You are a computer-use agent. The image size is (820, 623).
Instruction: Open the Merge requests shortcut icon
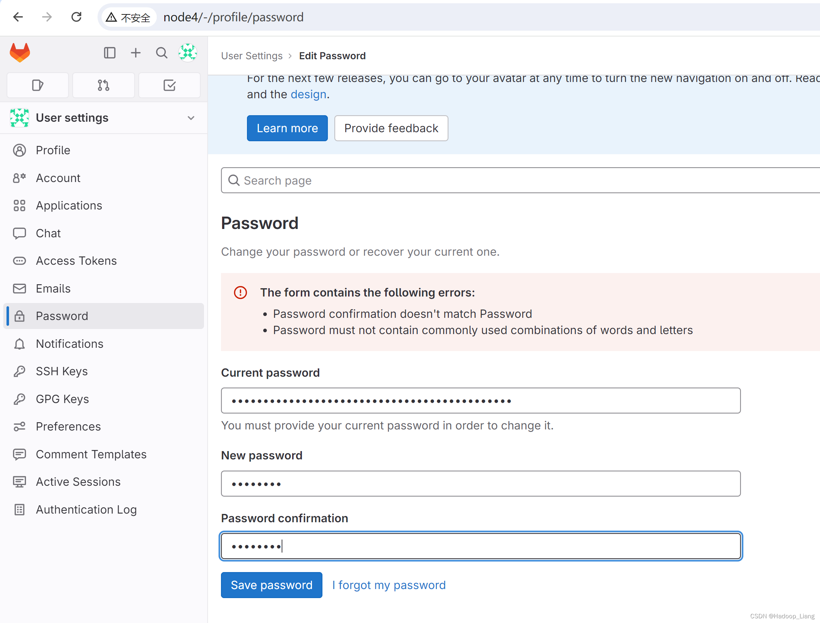click(103, 85)
